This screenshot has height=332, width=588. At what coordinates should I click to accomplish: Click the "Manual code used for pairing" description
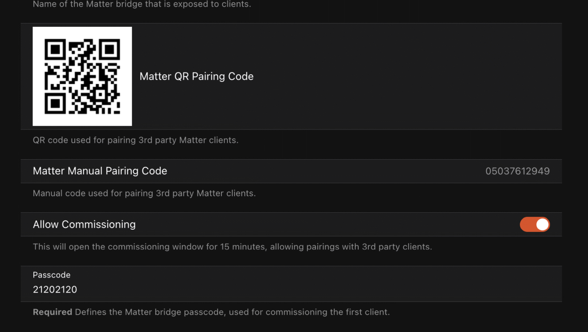point(144,193)
